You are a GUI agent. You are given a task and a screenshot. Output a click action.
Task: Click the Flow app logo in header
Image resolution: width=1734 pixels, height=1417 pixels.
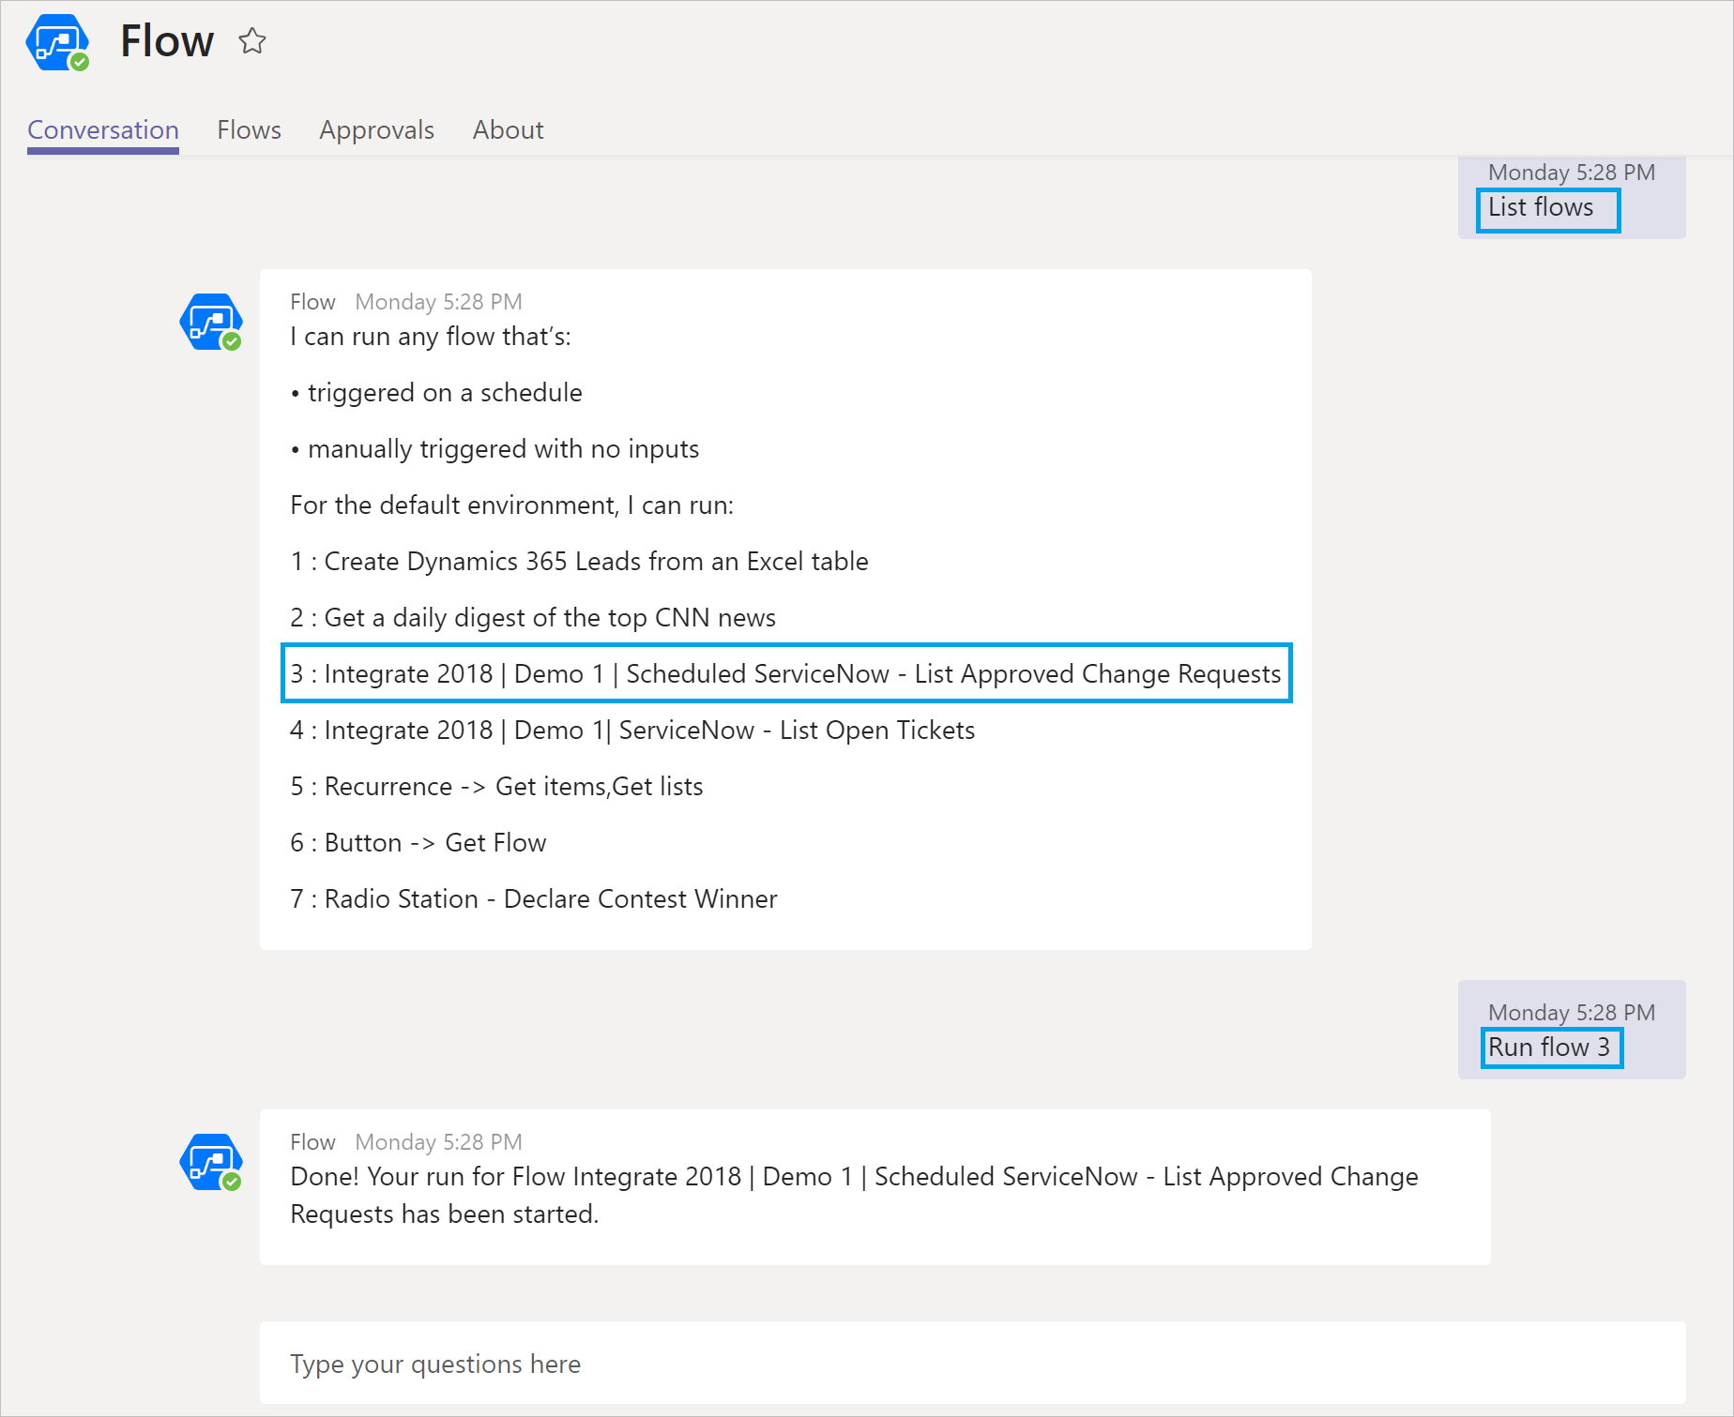(x=57, y=42)
